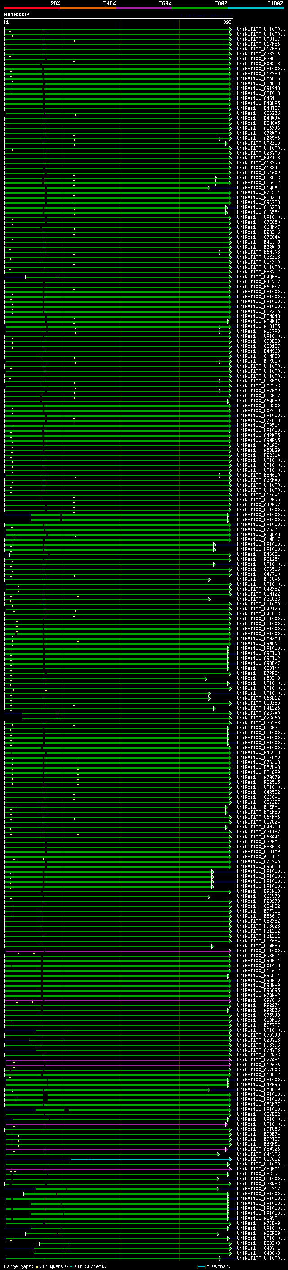Select the UniRef100_B4QMP5 label

point(258,103)
